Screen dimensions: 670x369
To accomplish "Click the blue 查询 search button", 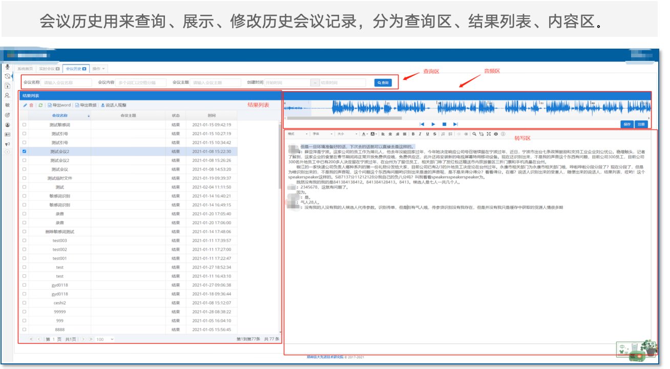I will 382,82.
